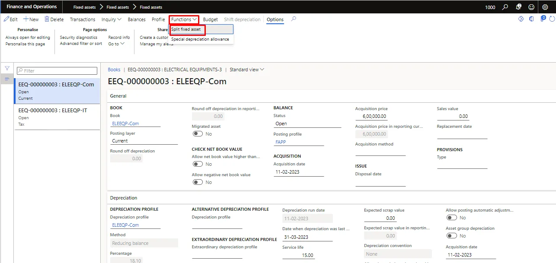Open the FAPP posting profile link
This screenshot has width=556, height=263.
(280, 142)
